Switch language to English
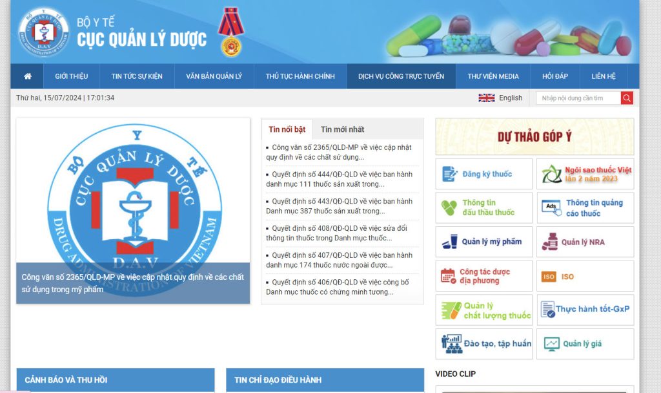Viewport: 661px width, 393px height. click(x=511, y=98)
